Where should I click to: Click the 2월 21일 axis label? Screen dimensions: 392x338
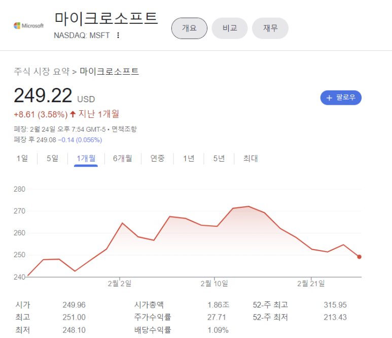click(311, 284)
